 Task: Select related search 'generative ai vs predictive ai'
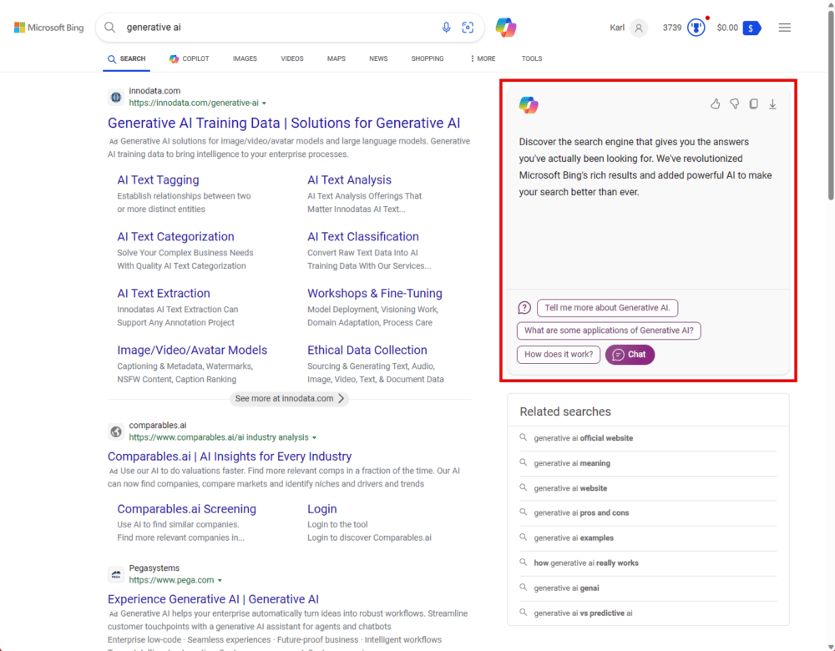(583, 613)
